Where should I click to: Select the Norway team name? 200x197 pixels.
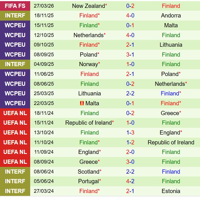89,64
